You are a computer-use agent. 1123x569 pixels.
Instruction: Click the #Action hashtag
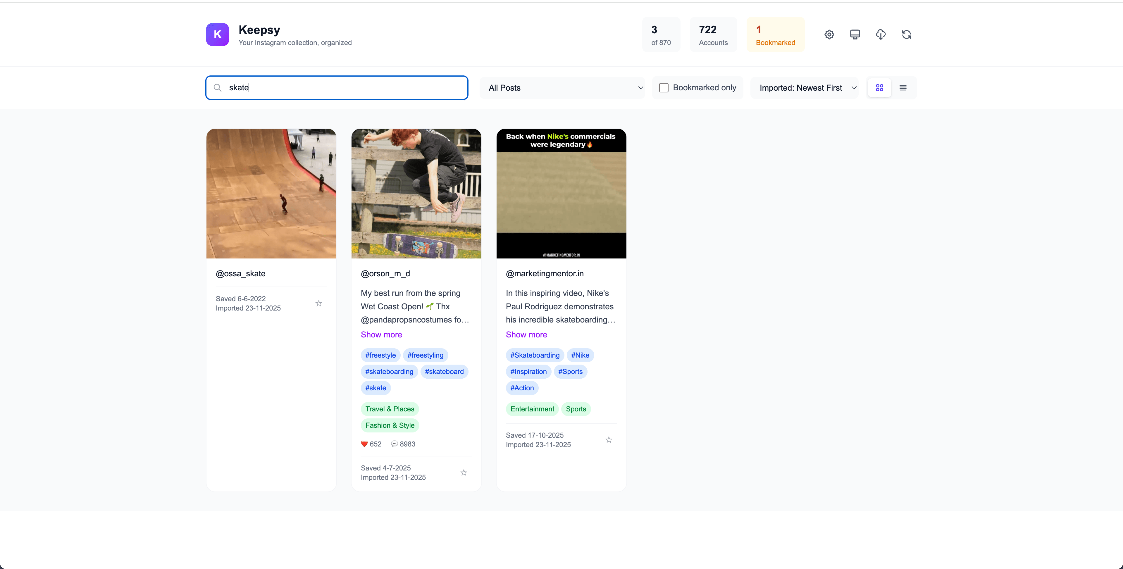(522, 388)
